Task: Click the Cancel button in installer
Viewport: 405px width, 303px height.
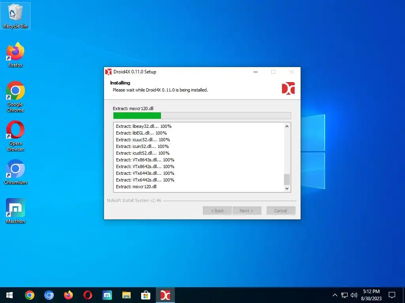Action: point(281,211)
